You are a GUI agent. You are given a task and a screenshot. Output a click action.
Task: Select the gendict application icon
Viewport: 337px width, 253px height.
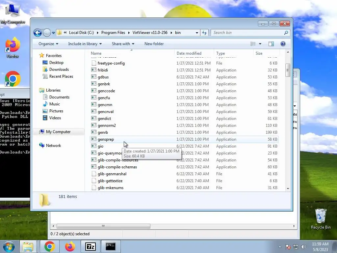click(93, 118)
